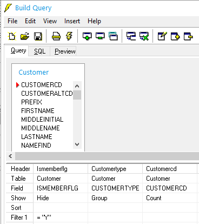199x224 pixels.
Task: Click the Field row label
Action: point(19,188)
